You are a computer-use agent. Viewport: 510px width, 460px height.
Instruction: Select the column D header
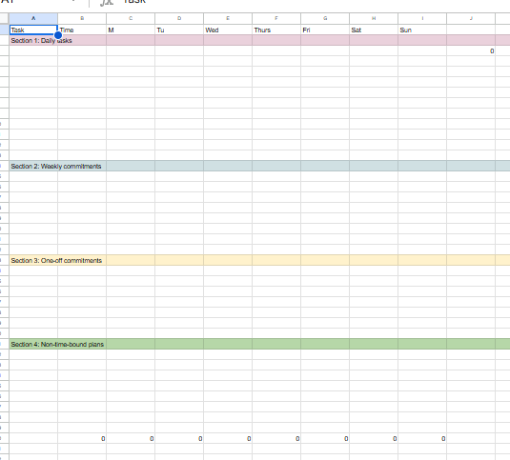pos(179,18)
